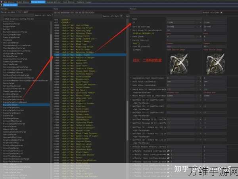Click the first Ash of War icon image

tap(178, 64)
